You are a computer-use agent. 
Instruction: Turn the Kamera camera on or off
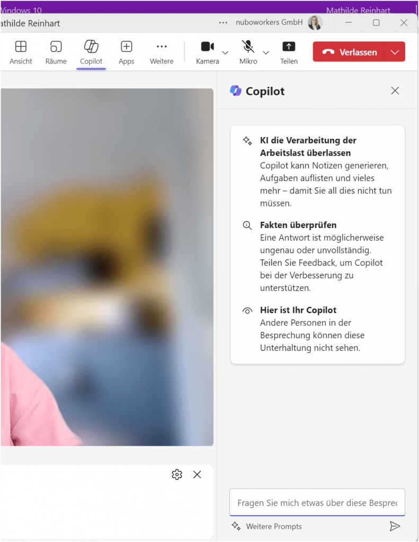[207, 52]
